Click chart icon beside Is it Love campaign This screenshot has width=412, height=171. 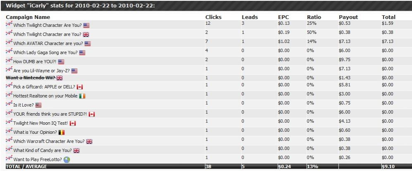(9, 104)
